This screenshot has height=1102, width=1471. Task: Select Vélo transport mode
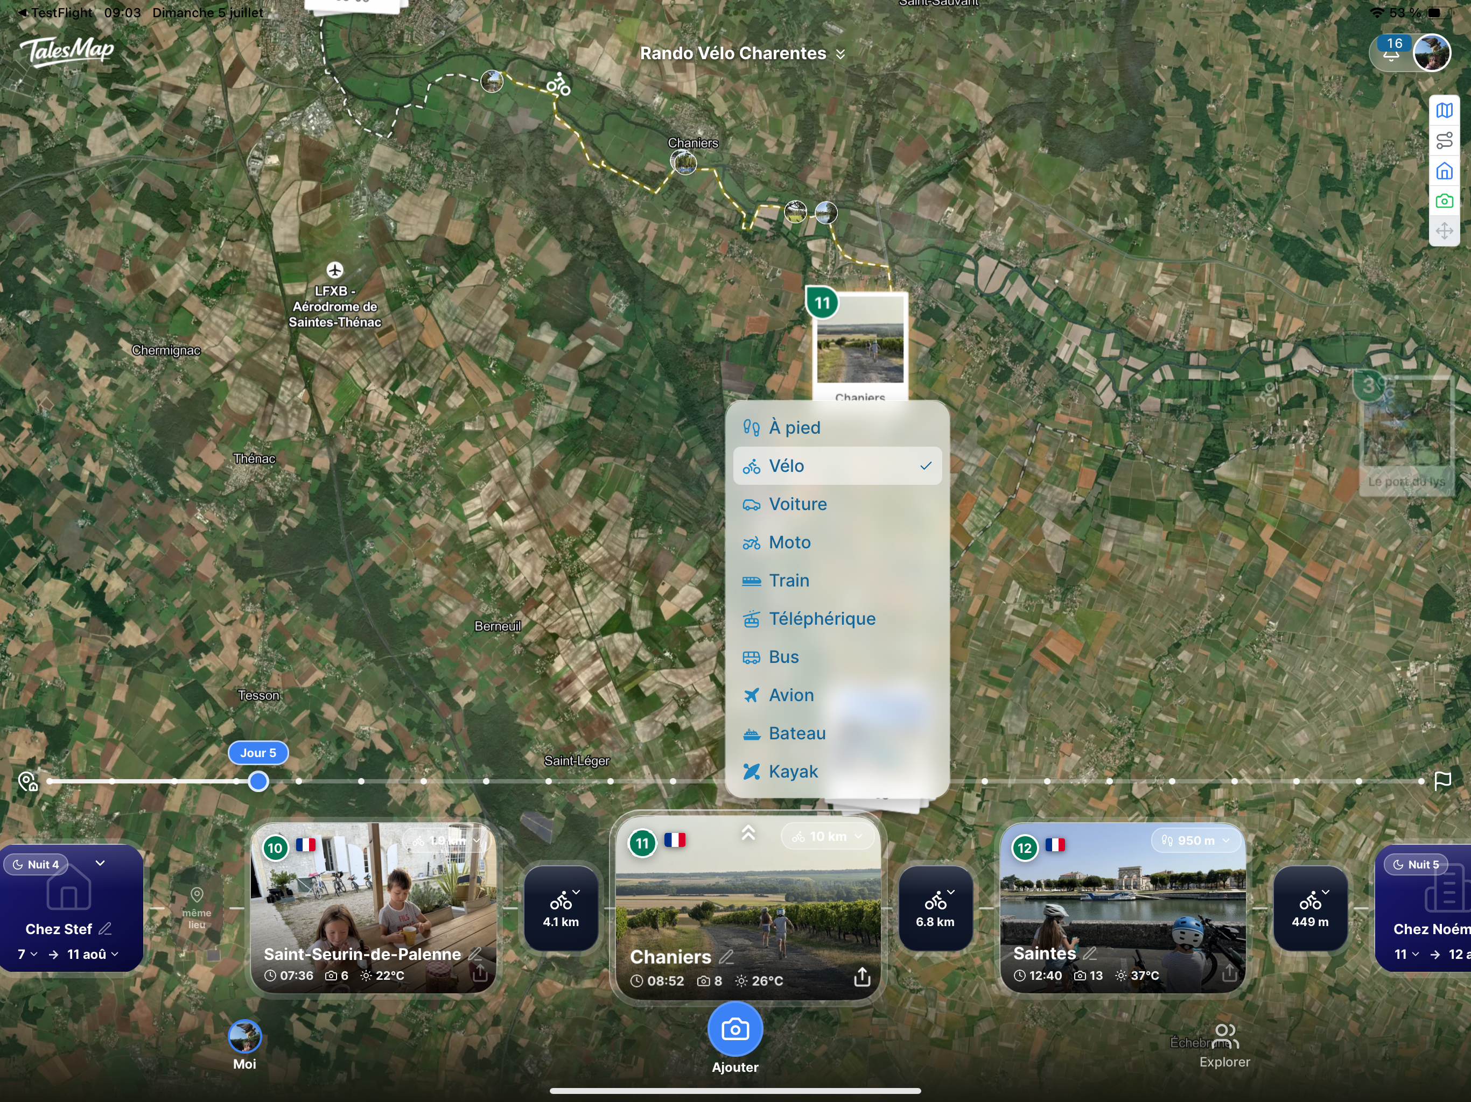pyautogui.click(x=837, y=466)
